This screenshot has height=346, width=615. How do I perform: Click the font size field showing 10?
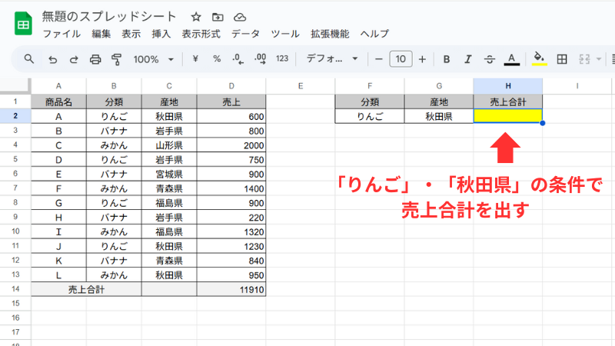pos(401,59)
